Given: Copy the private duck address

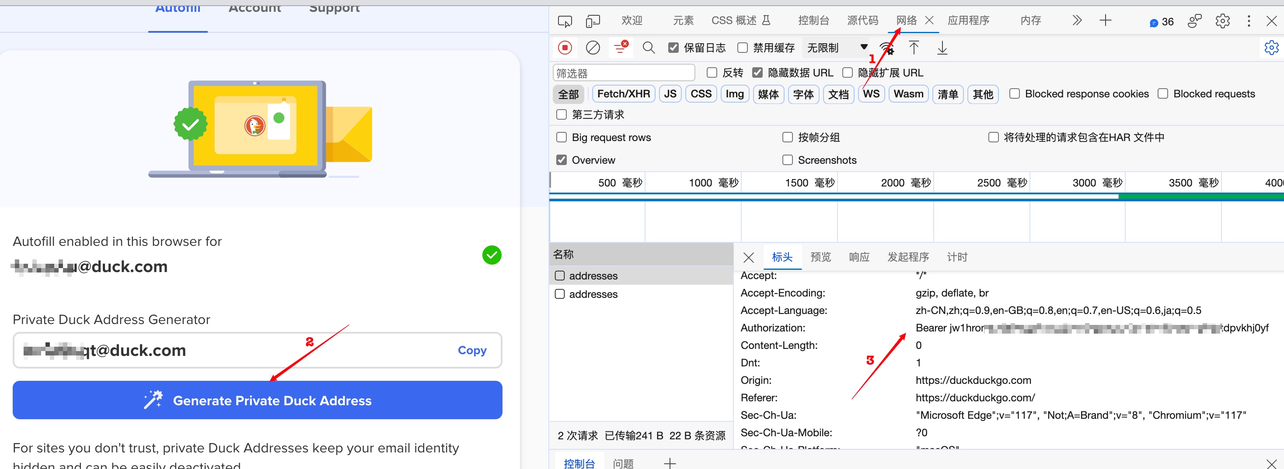Looking at the screenshot, I should coord(471,351).
